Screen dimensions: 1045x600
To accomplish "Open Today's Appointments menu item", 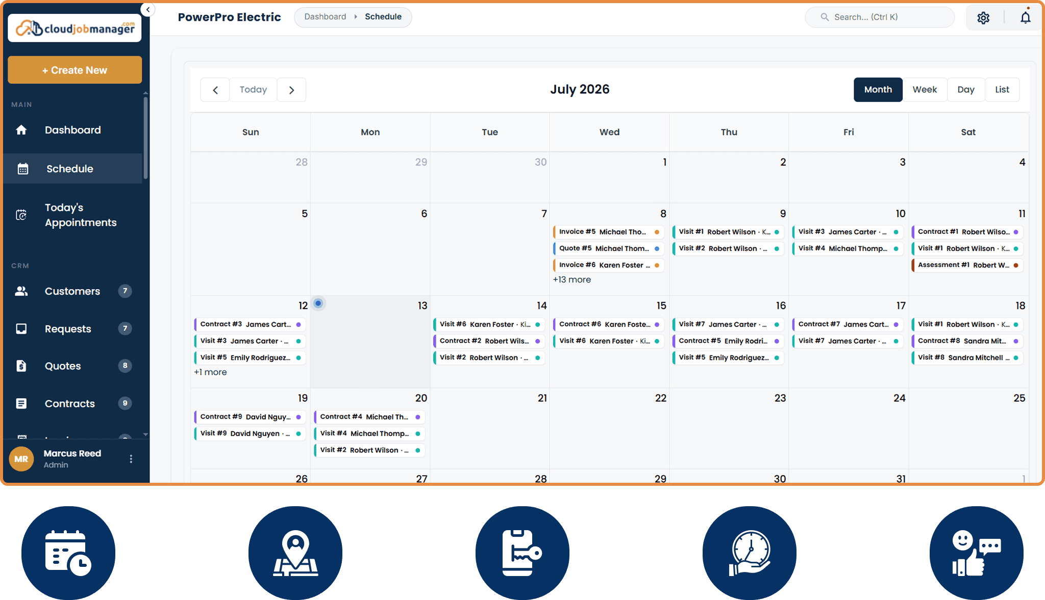I will pos(73,215).
